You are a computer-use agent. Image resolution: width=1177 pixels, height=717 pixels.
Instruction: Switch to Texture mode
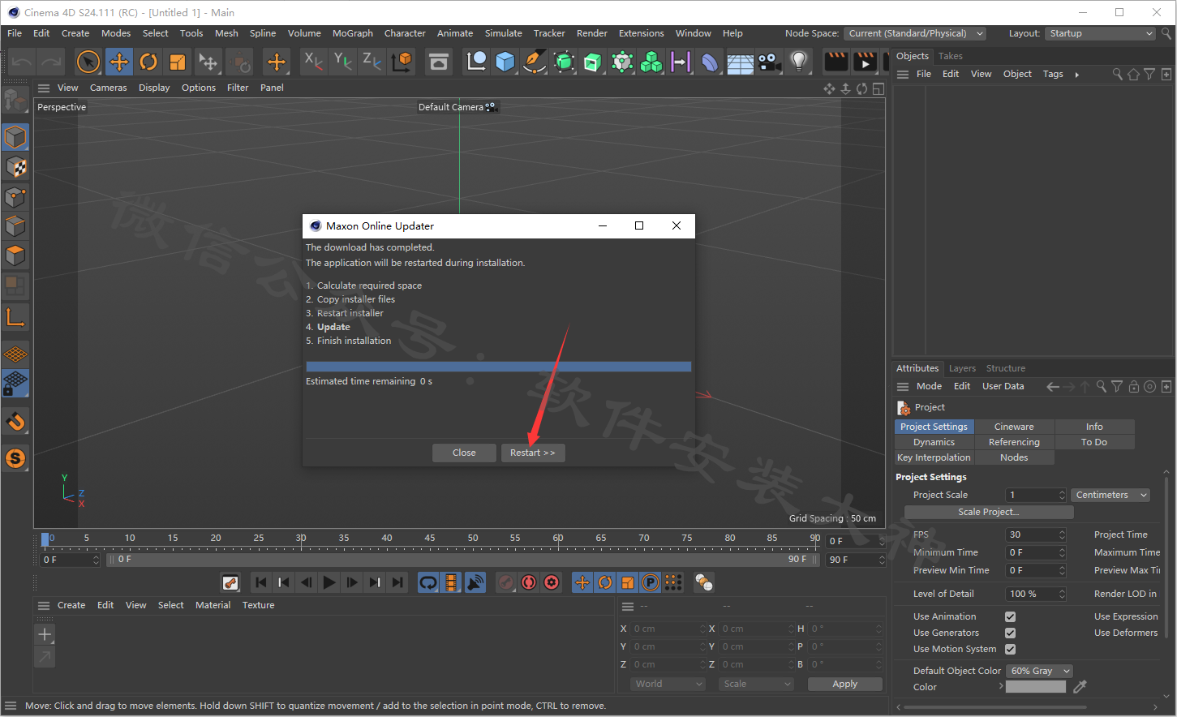point(15,168)
